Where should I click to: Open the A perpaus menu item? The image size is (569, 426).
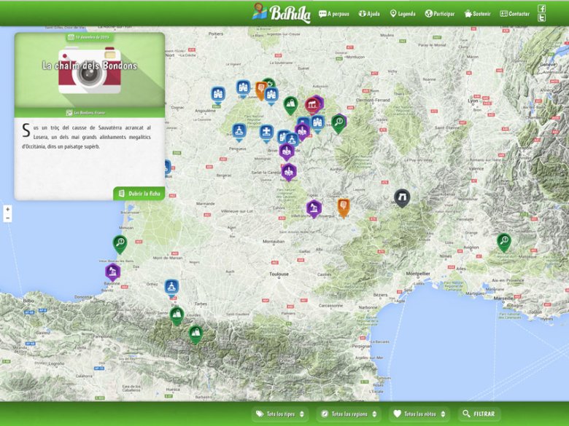[x=334, y=14]
